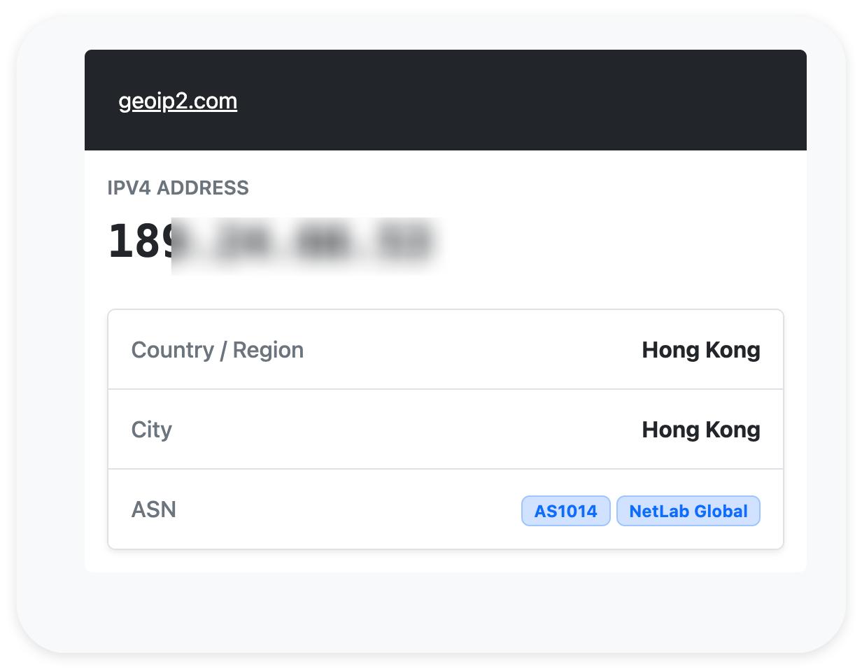862x669 pixels.
Task: Click Hong Kong value in City row
Action: tap(701, 429)
